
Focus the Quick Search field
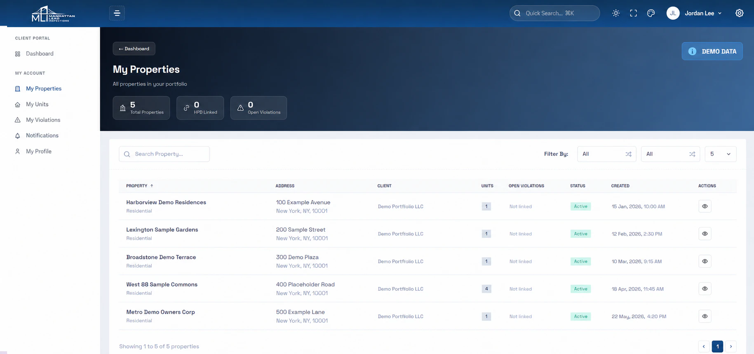click(554, 13)
